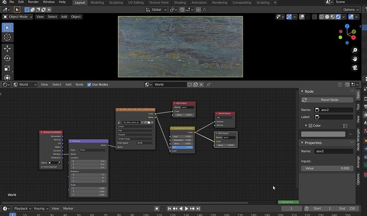Add a new workspace with plus button
The width and height of the screenshot is (367, 216).
coord(276,2)
